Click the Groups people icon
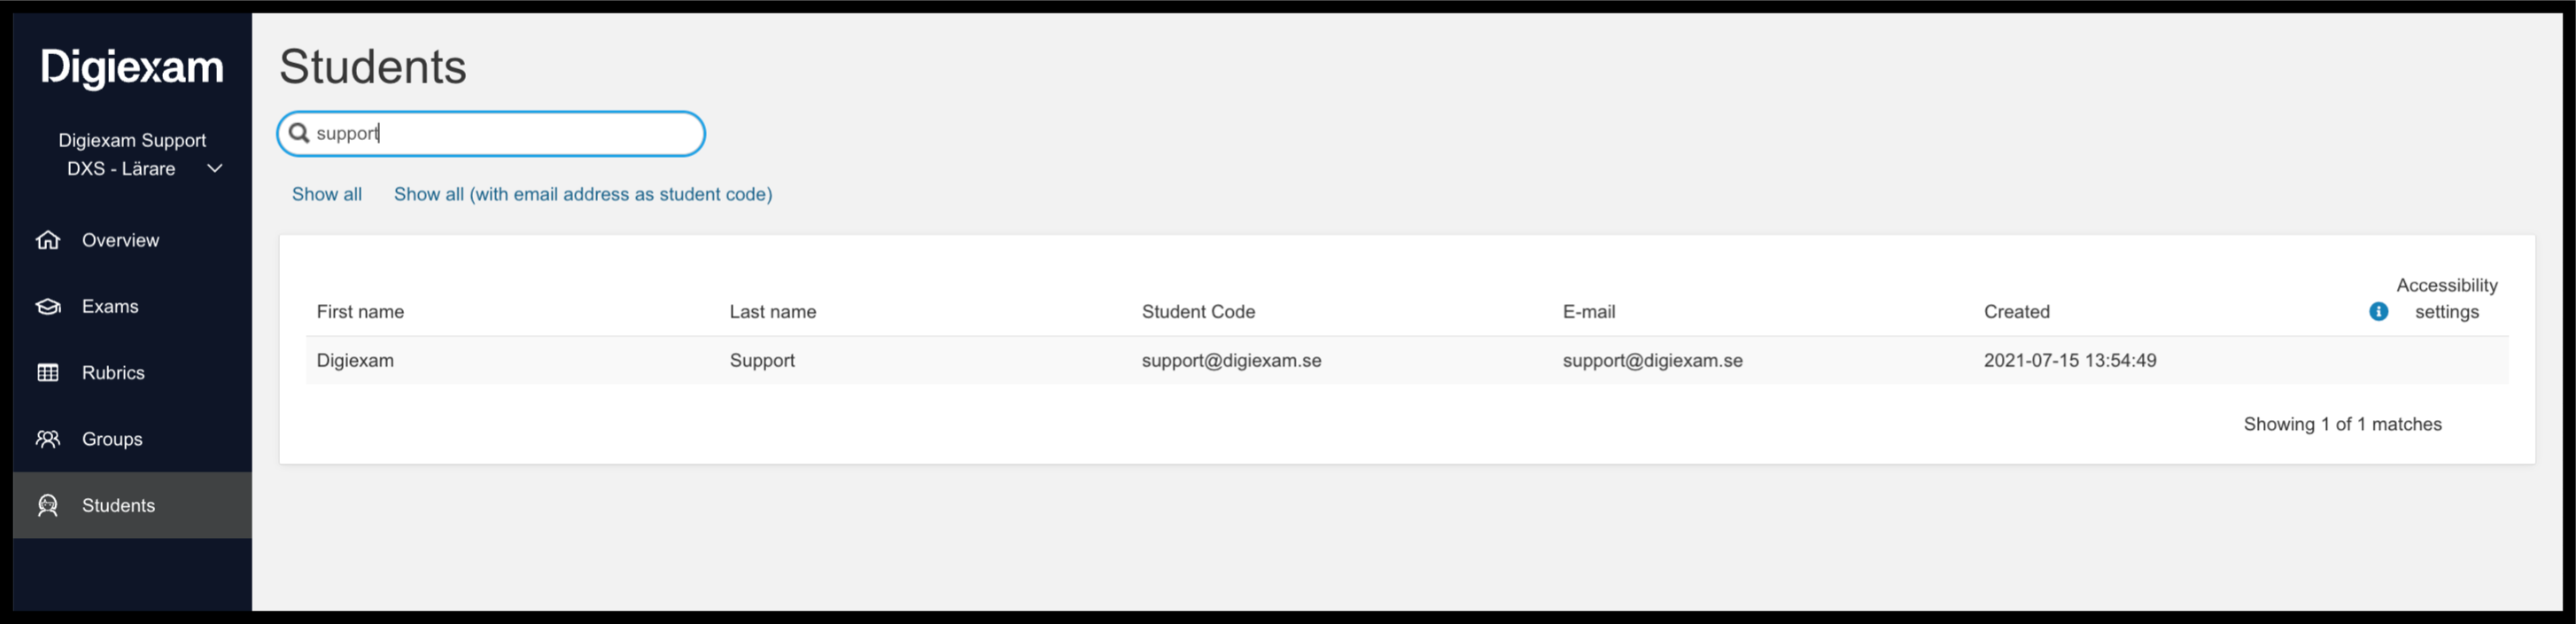 coord(48,439)
